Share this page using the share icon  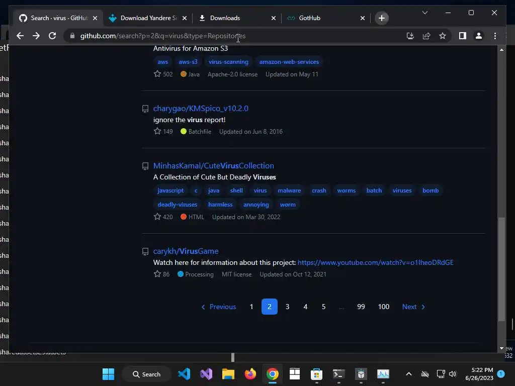[426, 36]
